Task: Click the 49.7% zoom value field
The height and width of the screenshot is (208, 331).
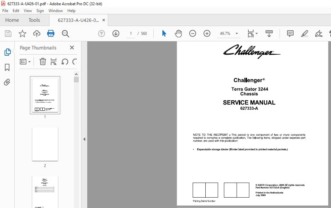Action: (x=225, y=33)
